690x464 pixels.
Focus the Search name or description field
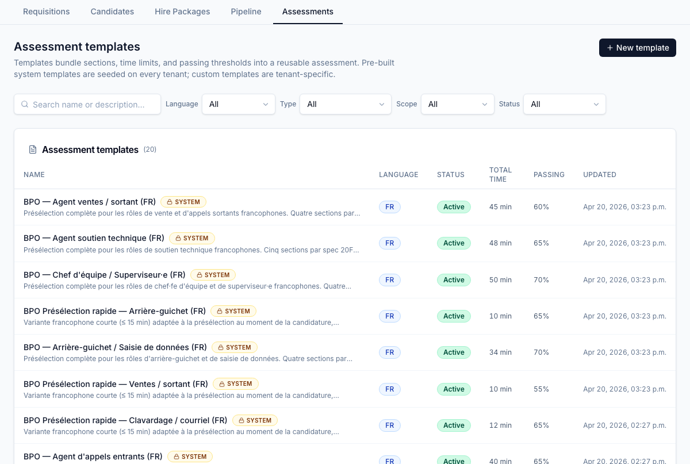[87, 104]
